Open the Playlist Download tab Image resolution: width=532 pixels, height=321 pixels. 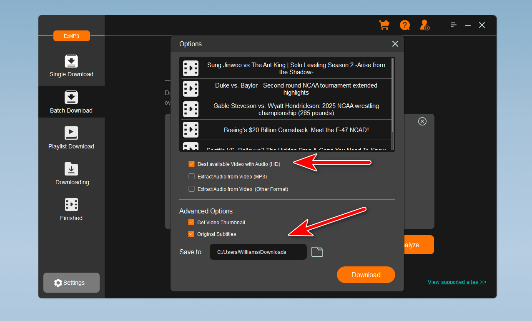[71, 138]
